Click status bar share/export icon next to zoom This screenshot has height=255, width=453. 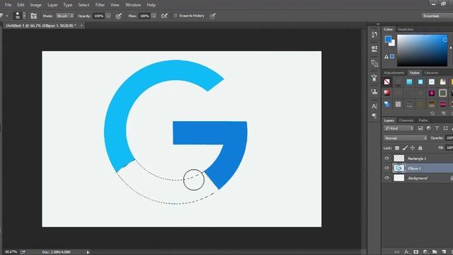click(x=23, y=252)
